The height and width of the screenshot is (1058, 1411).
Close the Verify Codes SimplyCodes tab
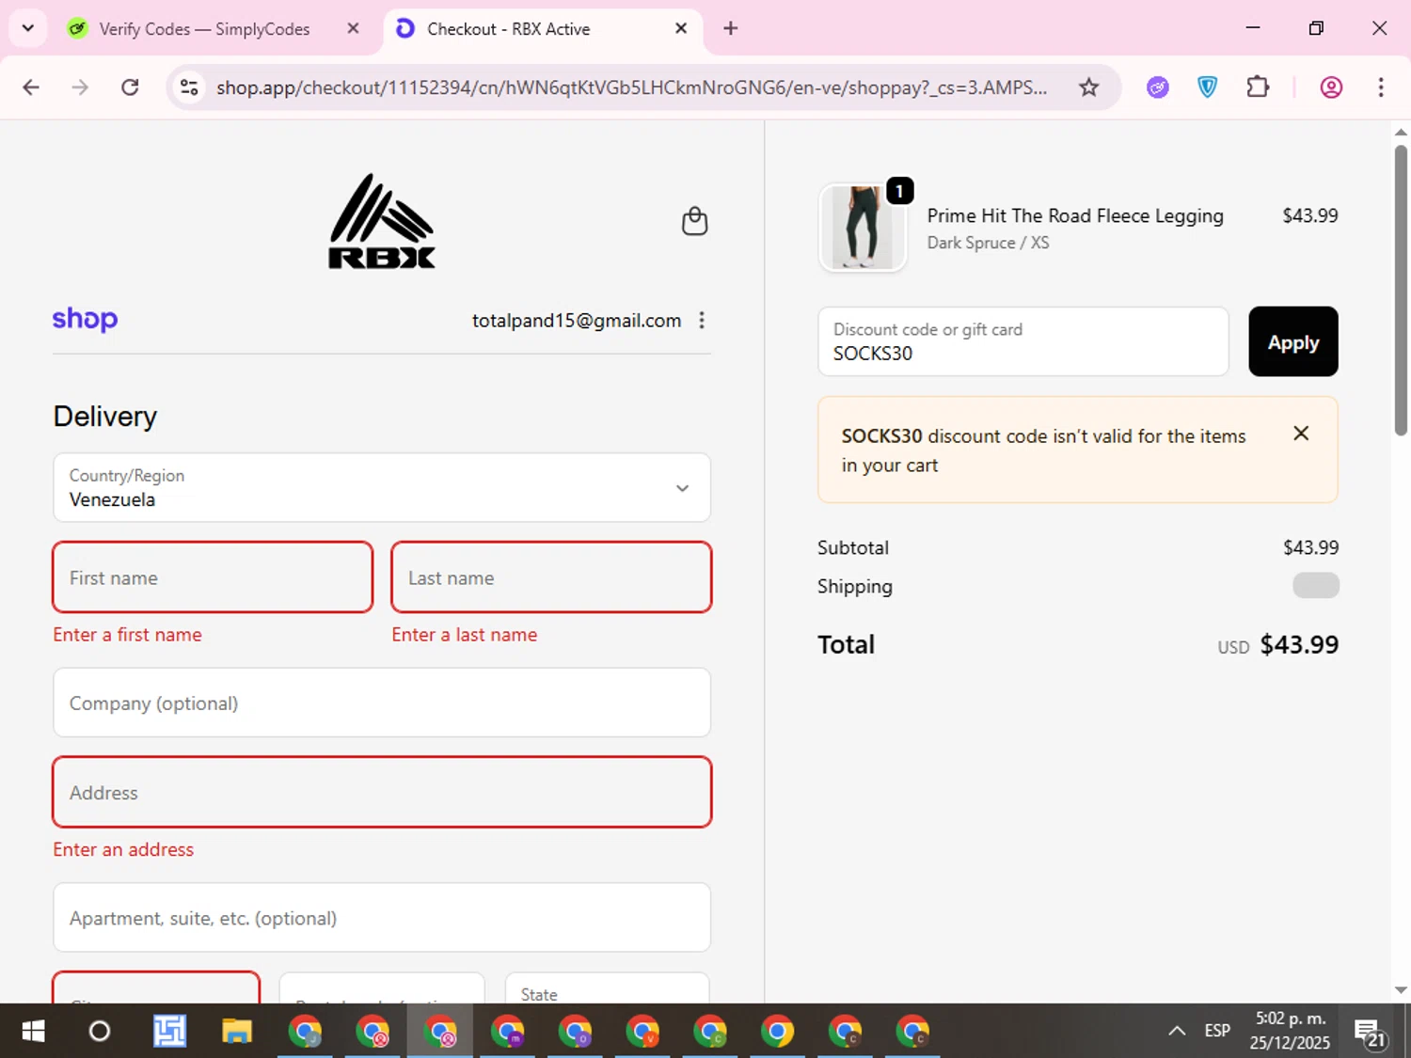tap(353, 28)
